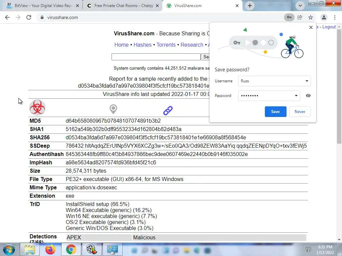Log out via the Logout link
Viewport: 342px width, 256px height.
(x=329, y=27)
